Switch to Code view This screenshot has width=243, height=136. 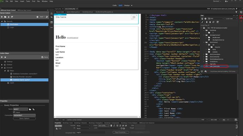[114, 5]
